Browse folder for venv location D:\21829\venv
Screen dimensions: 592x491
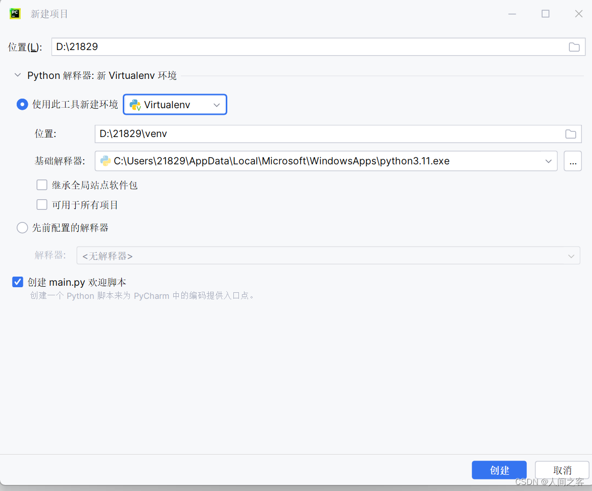(x=570, y=134)
